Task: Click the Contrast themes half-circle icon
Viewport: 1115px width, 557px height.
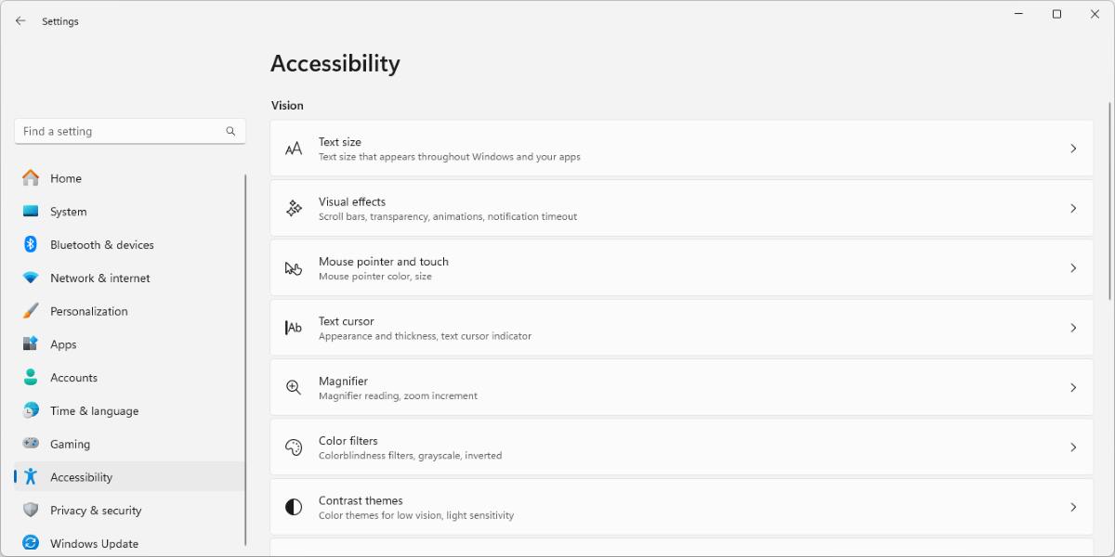Action: (295, 506)
